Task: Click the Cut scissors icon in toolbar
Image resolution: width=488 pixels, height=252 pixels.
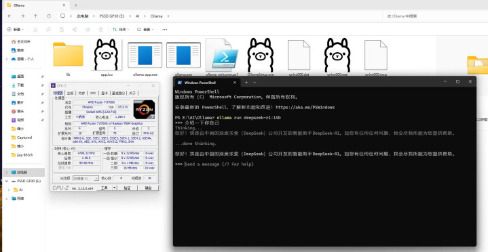Action: [35, 30]
